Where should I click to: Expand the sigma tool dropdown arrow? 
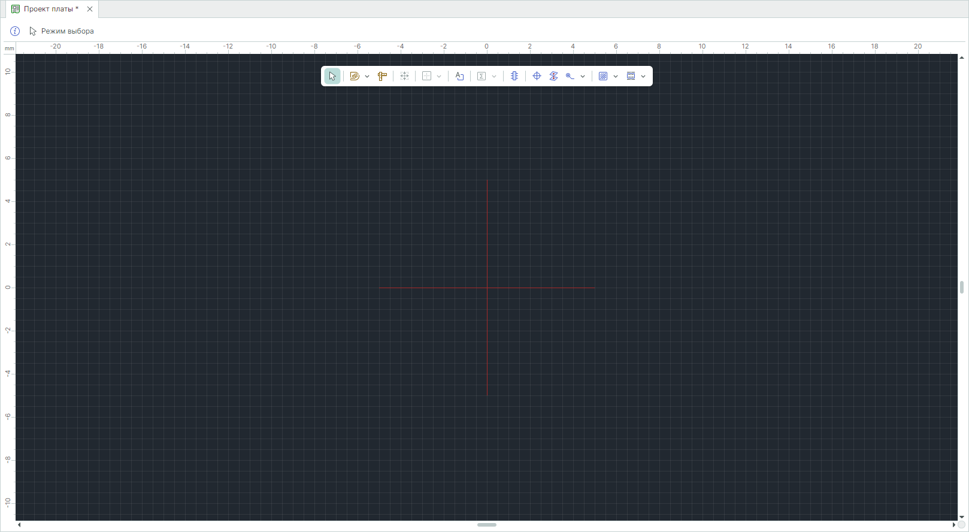494,76
